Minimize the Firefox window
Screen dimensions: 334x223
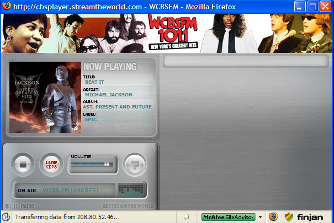pyautogui.click(x=300, y=7)
